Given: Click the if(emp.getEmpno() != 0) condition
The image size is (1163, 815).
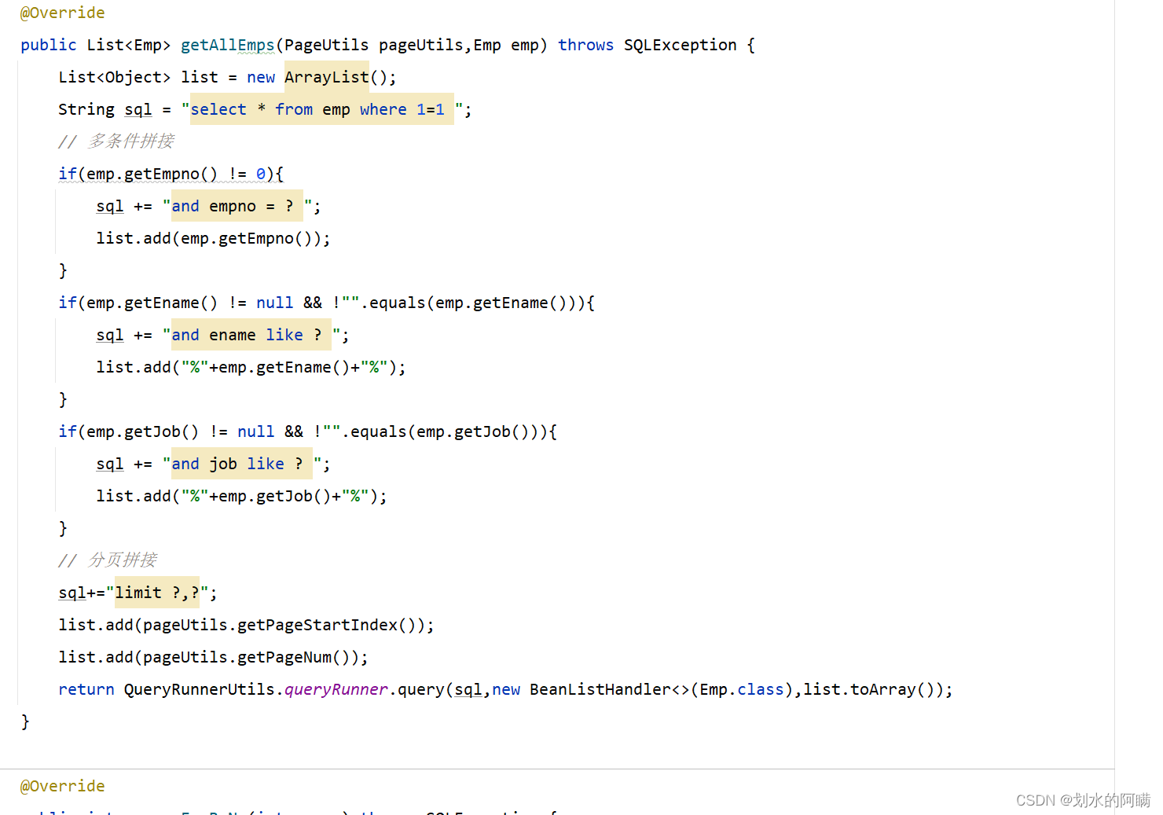Looking at the screenshot, I should click(x=171, y=174).
